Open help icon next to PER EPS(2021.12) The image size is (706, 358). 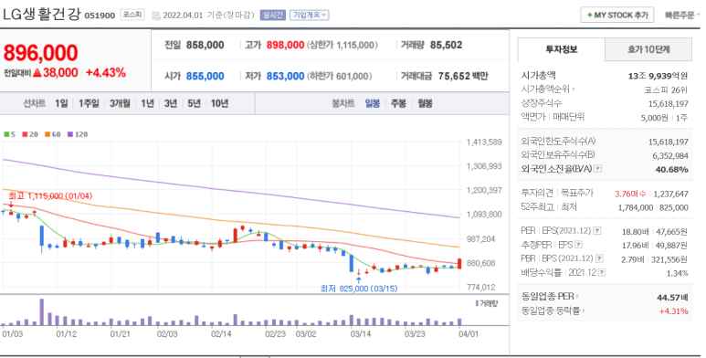(597, 231)
